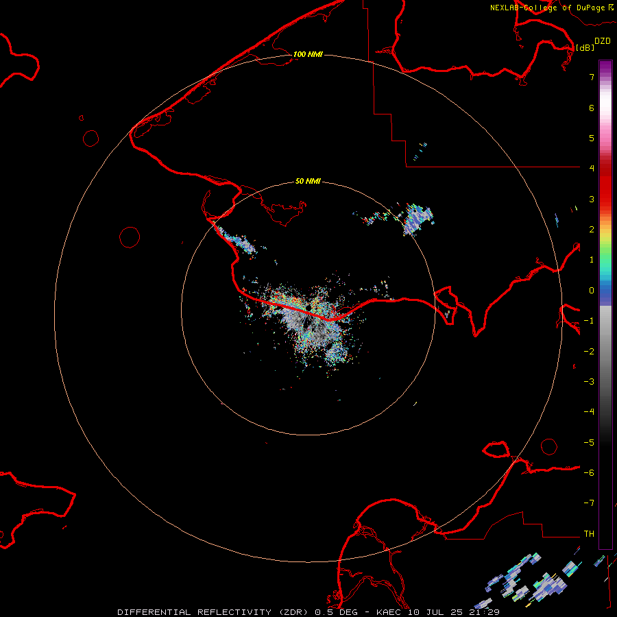Click the radar site dark spot at center
Image resolution: width=617 pixels, height=617 pixels.
[x=308, y=307]
